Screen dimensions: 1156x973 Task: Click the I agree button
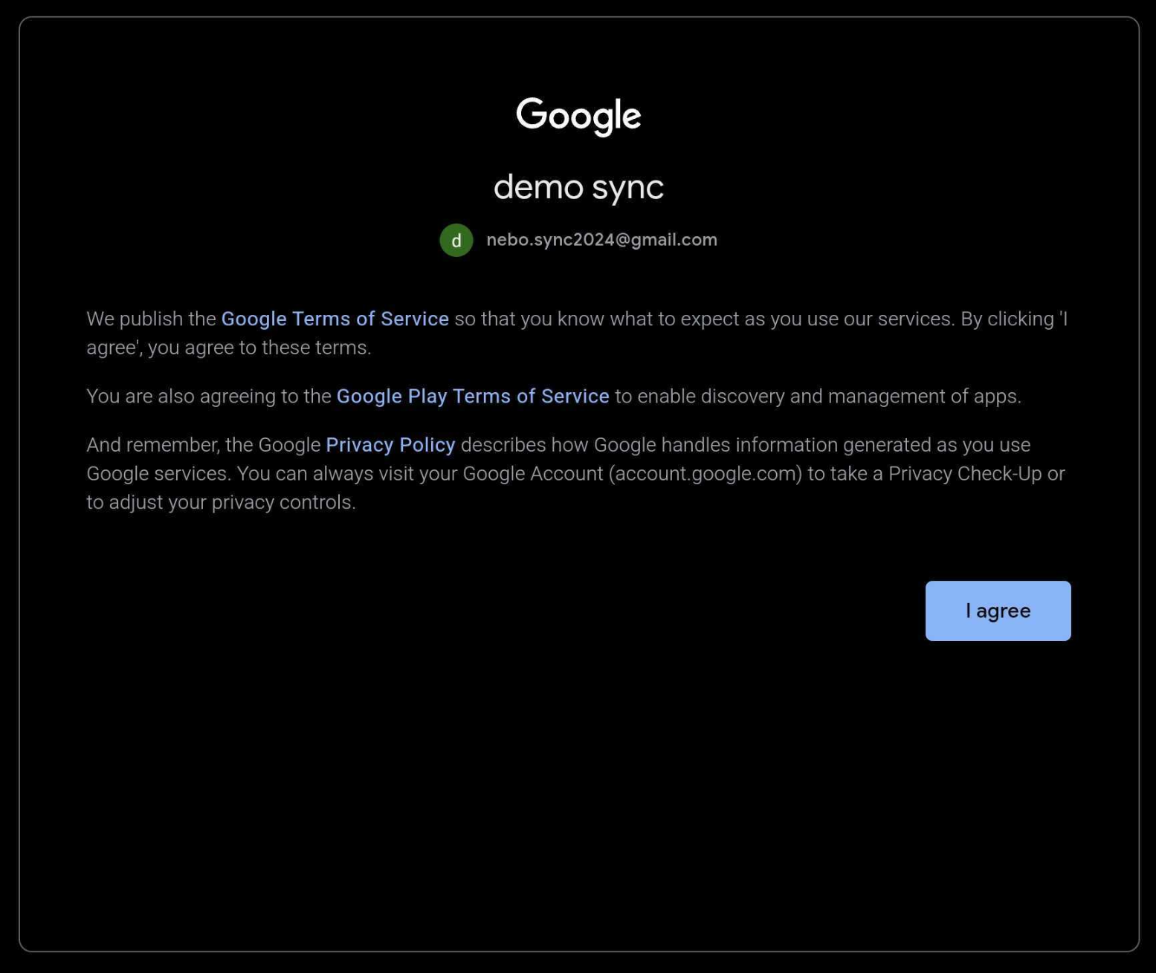[998, 611]
